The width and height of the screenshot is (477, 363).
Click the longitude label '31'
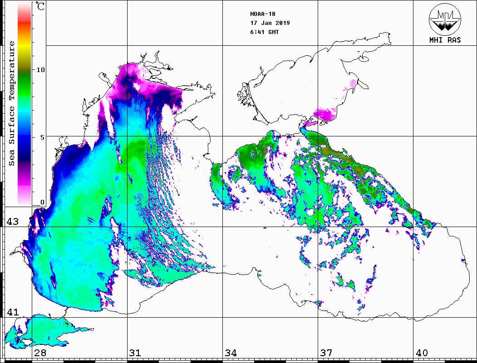tap(135, 353)
